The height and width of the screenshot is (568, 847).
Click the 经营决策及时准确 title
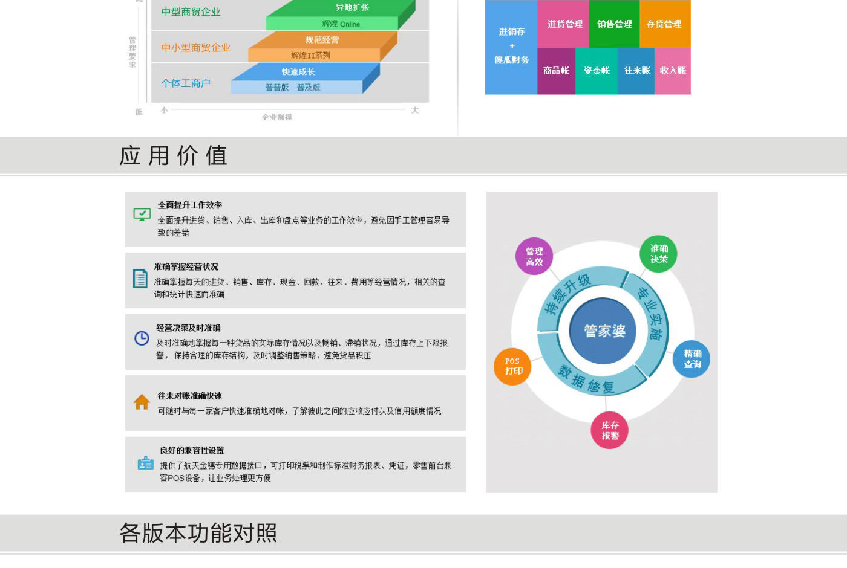tap(188, 328)
